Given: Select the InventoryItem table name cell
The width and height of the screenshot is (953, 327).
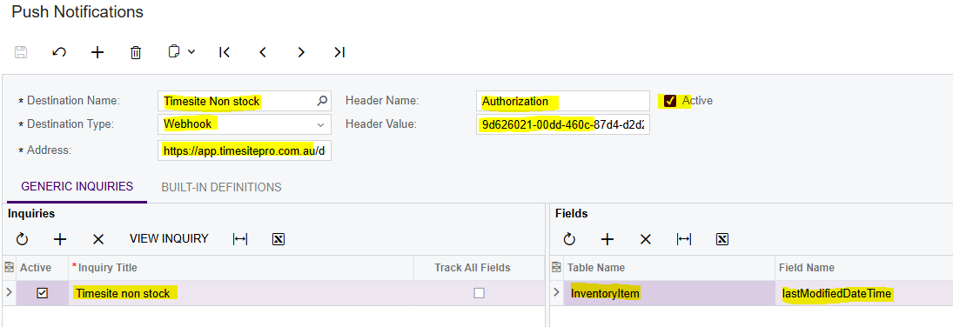Looking at the screenshot, I should point(669,294).
